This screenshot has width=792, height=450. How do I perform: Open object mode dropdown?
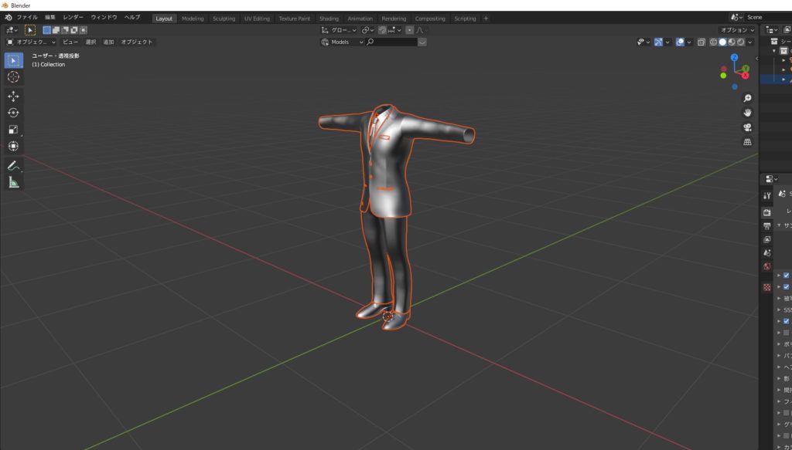coord(31,42)
